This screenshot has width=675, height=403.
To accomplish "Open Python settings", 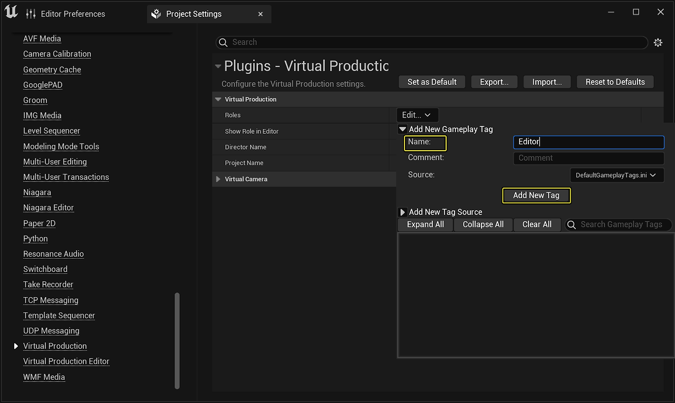I will click(x=35, y=239).
